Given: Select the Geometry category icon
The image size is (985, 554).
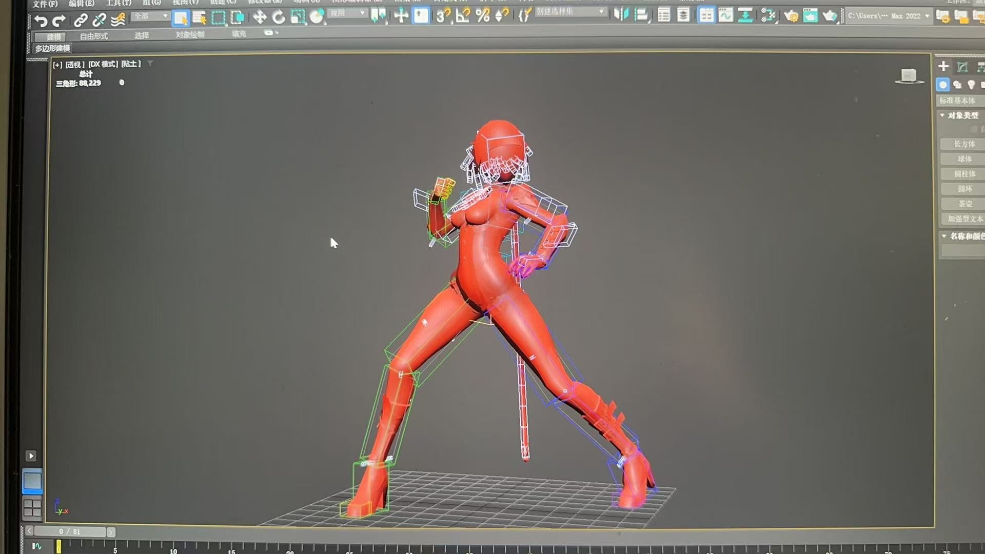Looking at the screenshot, I should tap(943, 85).
